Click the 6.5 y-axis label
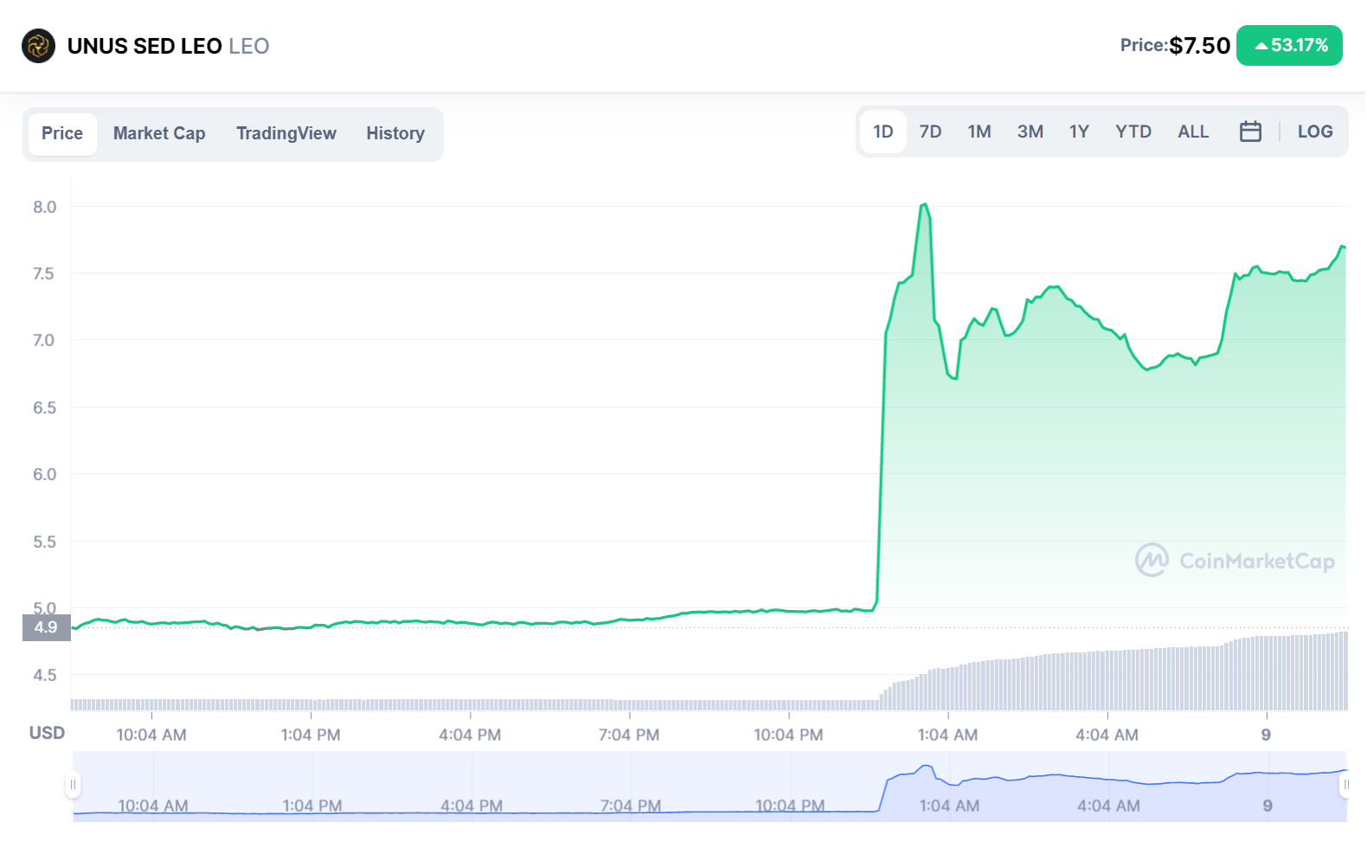Viewport: 1367px width, 867px height. coord(45,408)
